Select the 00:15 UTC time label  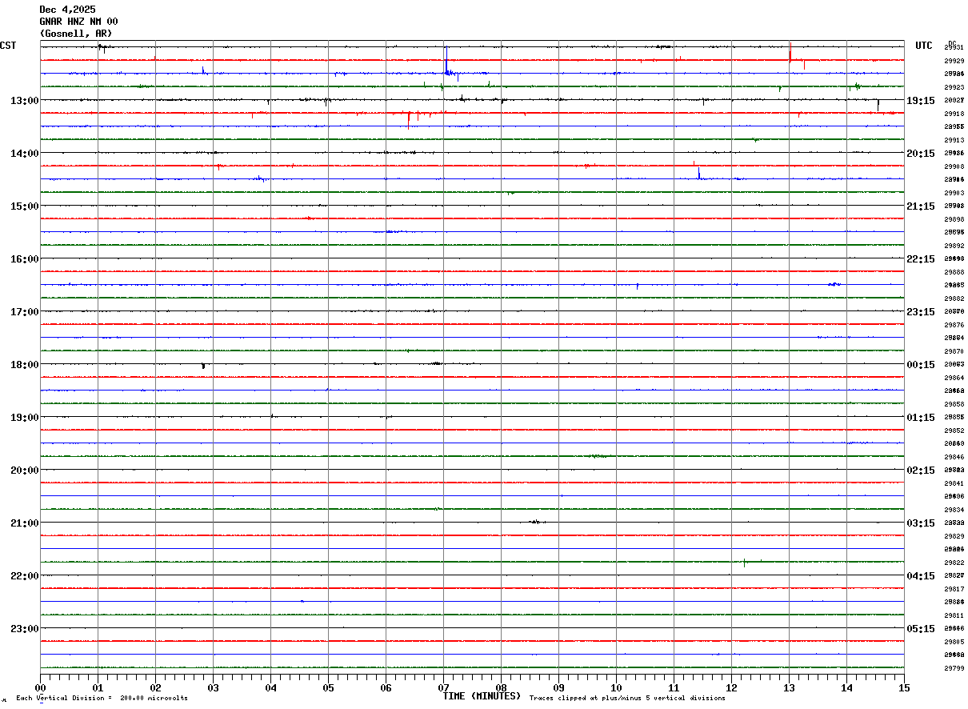(921, 365)
